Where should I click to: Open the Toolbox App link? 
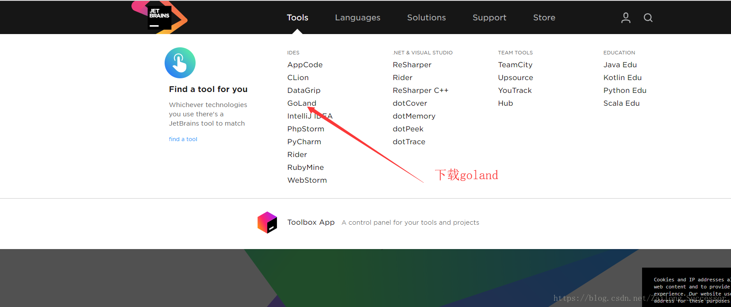point(311,222)
